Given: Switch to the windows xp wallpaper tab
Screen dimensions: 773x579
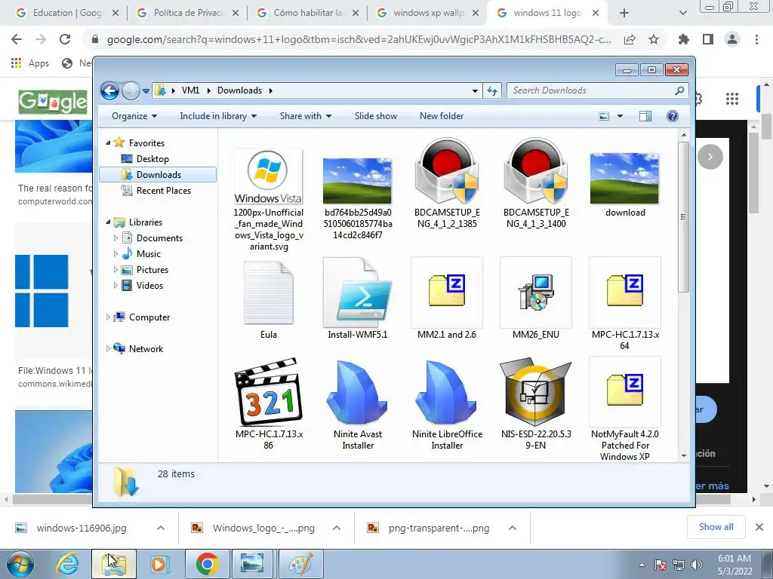Looking at the screenshot, I should point(428,13).
